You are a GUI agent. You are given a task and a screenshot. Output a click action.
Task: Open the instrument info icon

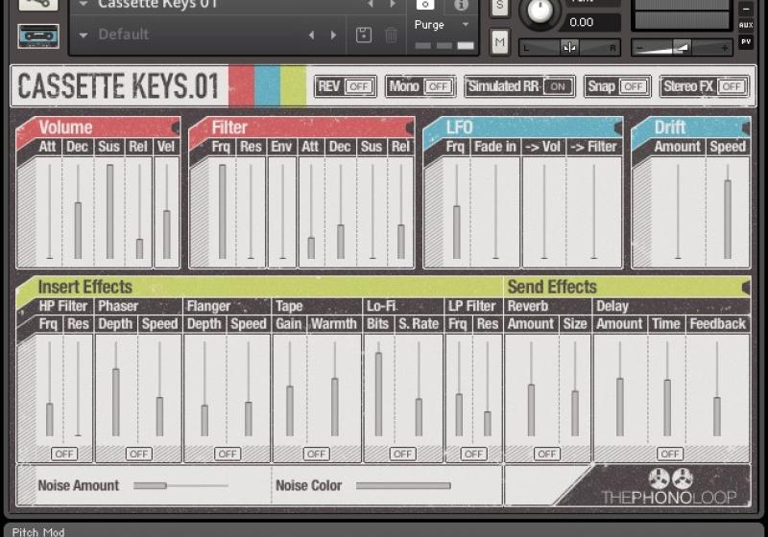point(461,4)
